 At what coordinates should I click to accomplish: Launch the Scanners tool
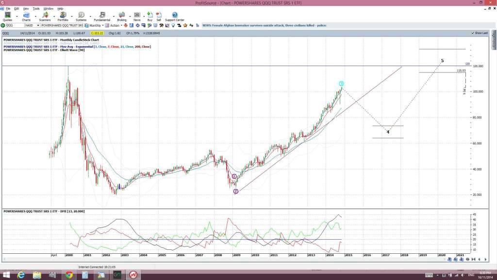coord(45,16)
